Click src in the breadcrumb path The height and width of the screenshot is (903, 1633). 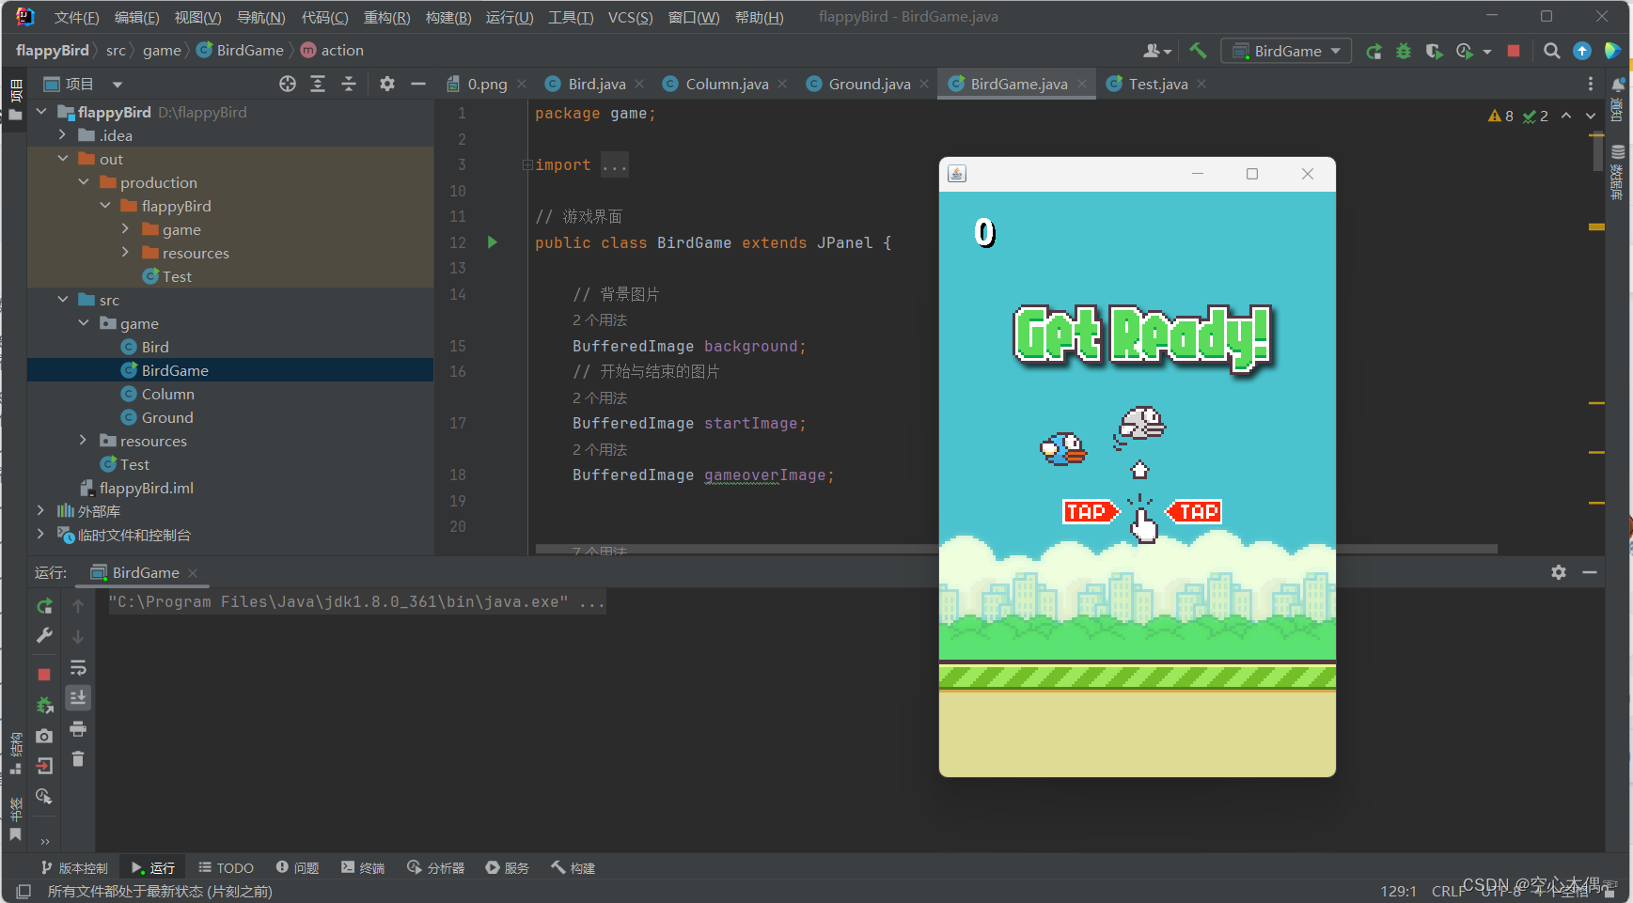click(x=116, y=50)
